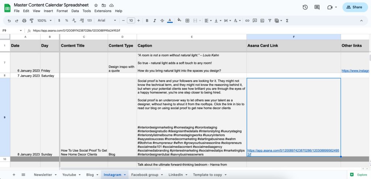Open the Tools menu
Viewport: 371px width, 179px height.
(x=87, y=11)
